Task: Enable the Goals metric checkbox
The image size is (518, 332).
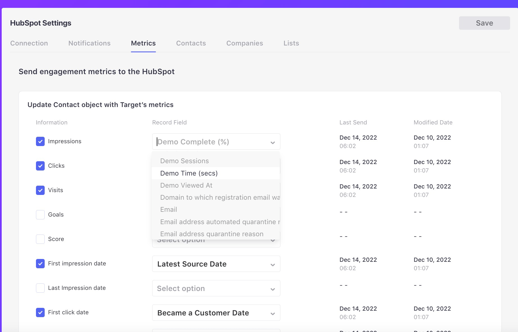Action: [40, 215]
